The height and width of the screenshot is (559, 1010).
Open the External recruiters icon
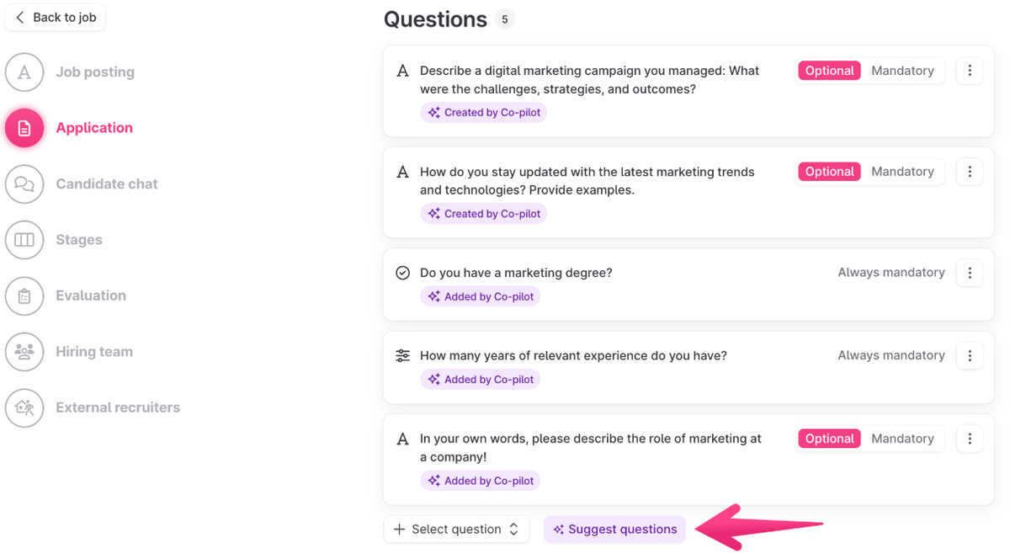[x=24, y=408]
